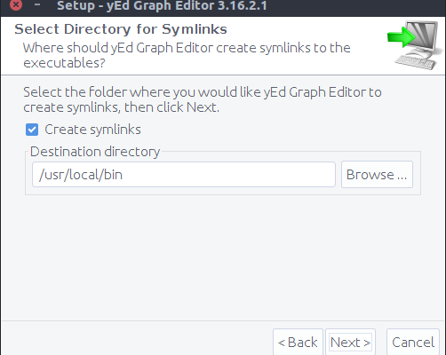Click the version number 3.16.2.1 in title
The image size is (446, 355).
[x=243, y=5]
